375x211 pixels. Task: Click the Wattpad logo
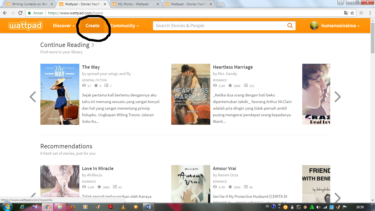pyautogui.click(x=25, y=26)
